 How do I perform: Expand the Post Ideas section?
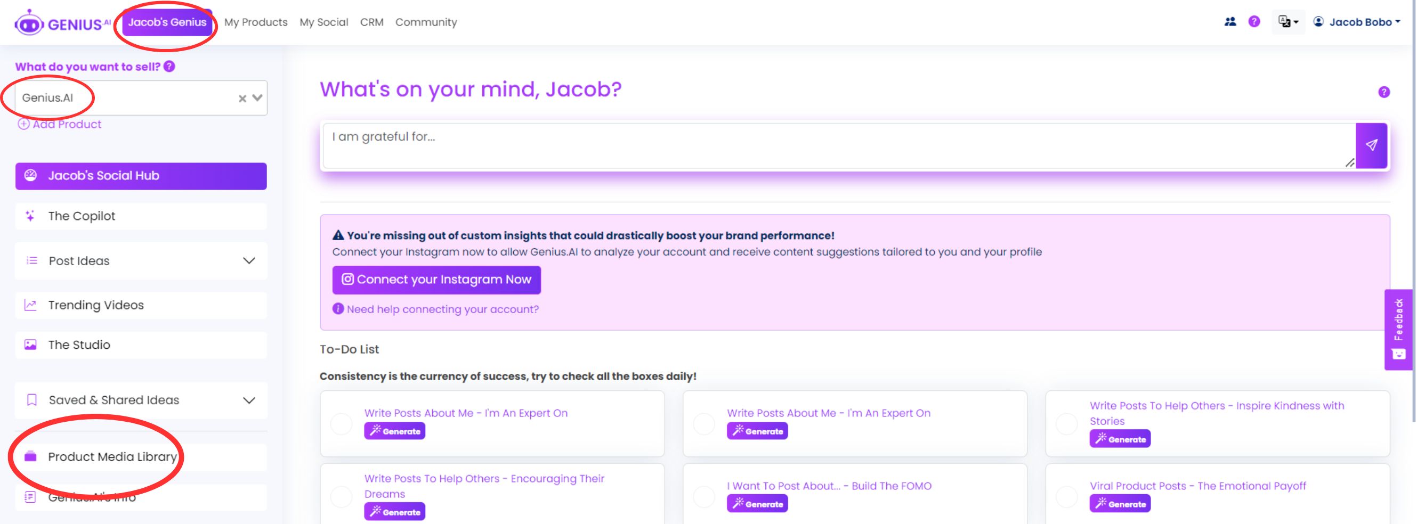[x=141, y=260]
